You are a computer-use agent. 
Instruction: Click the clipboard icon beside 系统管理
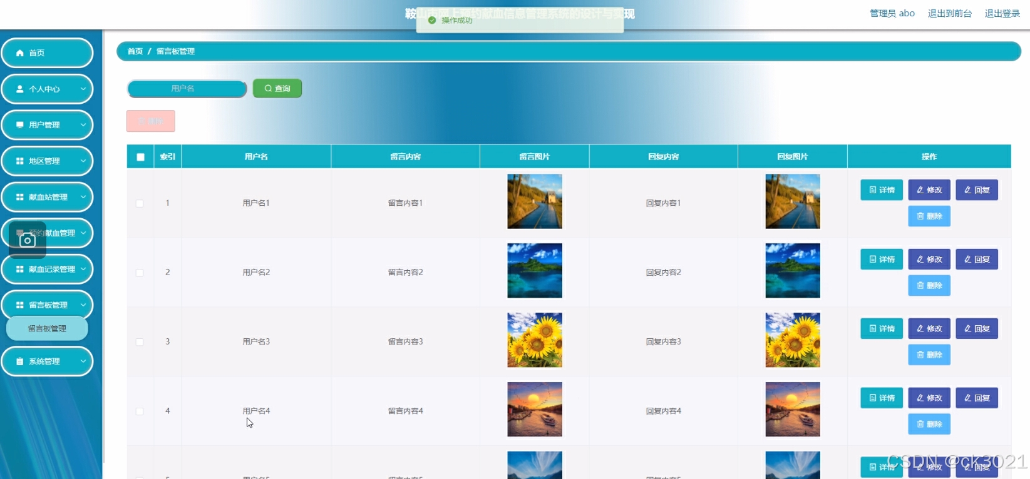pyautogui.click(x=20, y=361)
